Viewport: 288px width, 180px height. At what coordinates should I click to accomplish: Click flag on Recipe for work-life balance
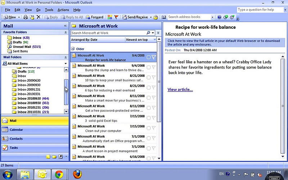coord(154,57)
